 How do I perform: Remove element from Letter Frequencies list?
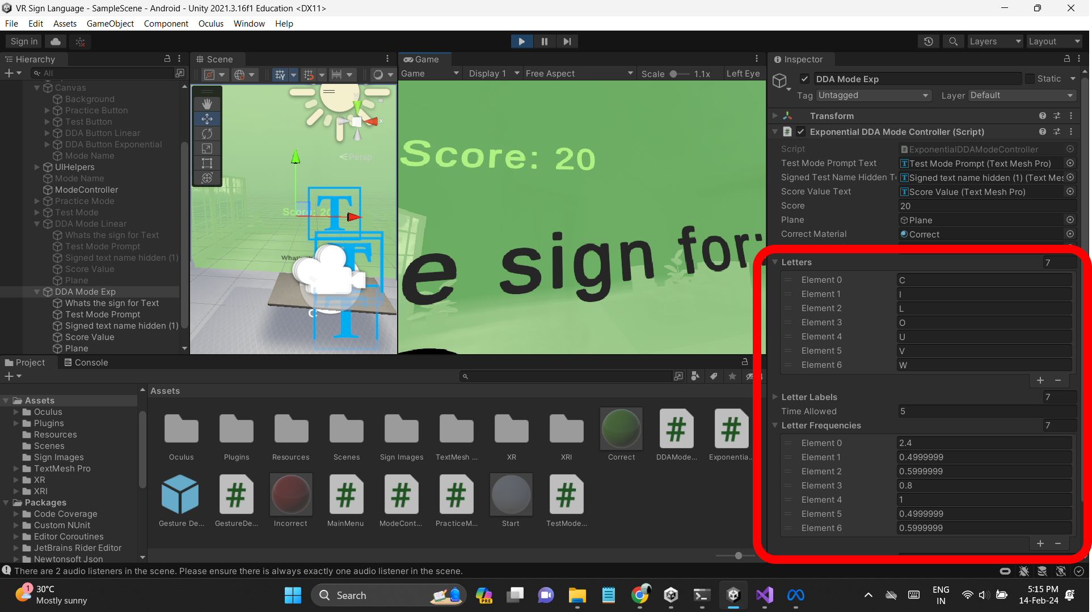pos(1058,543)
